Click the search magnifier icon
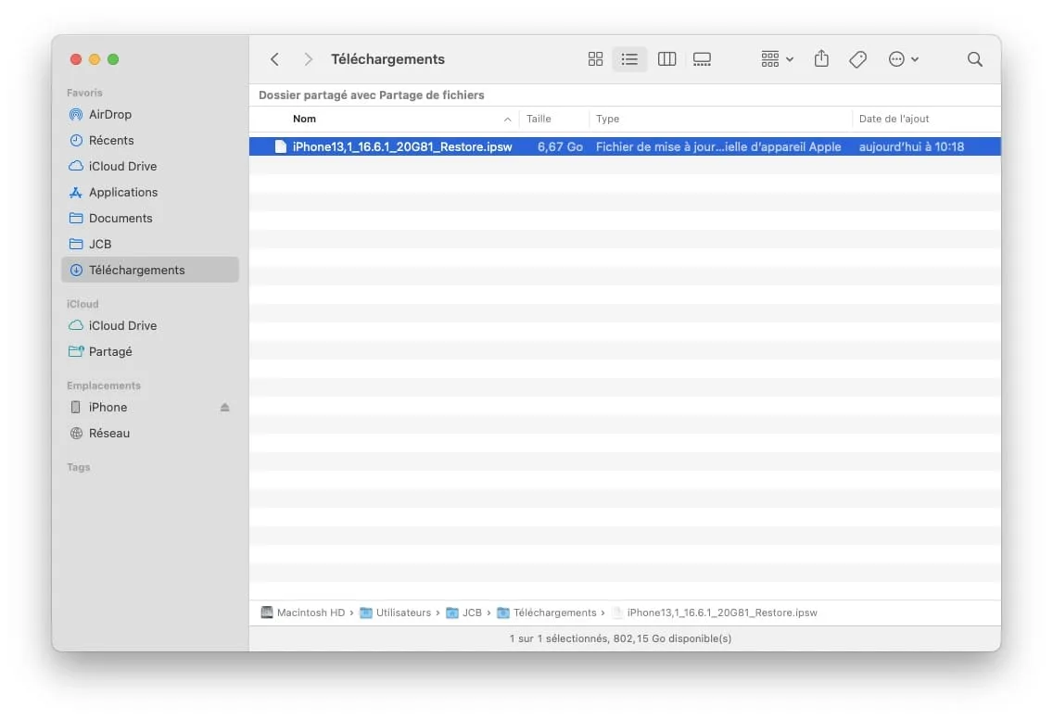The height and width of the screenshot is (720, 1053). 974,59
